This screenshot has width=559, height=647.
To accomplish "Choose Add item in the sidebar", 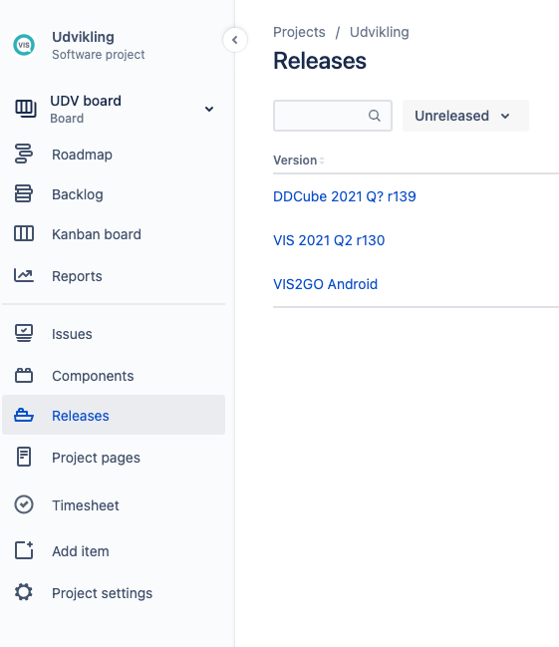I will click(x=114, y=551).
